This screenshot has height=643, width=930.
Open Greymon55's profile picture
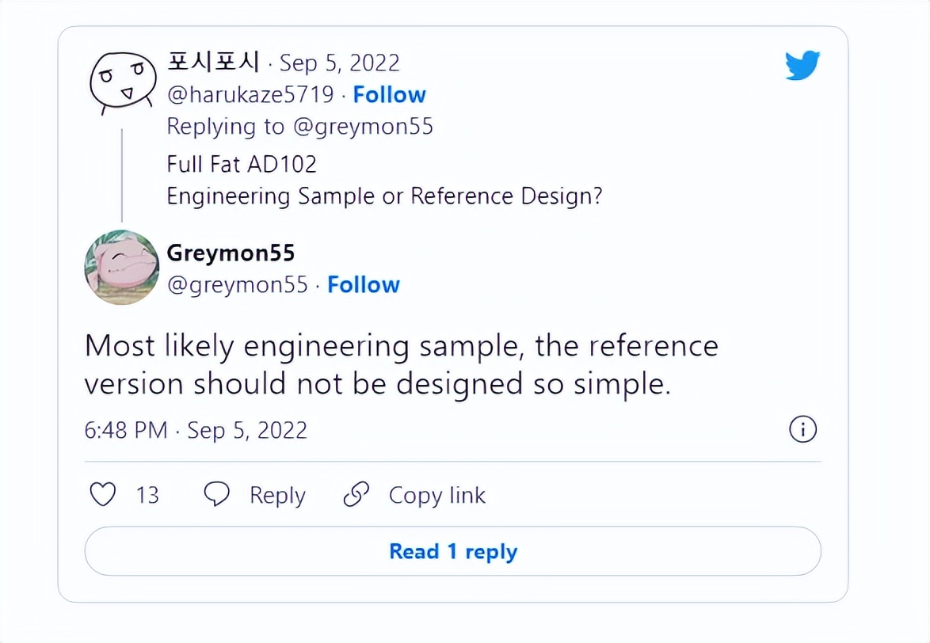pos(120,268)
